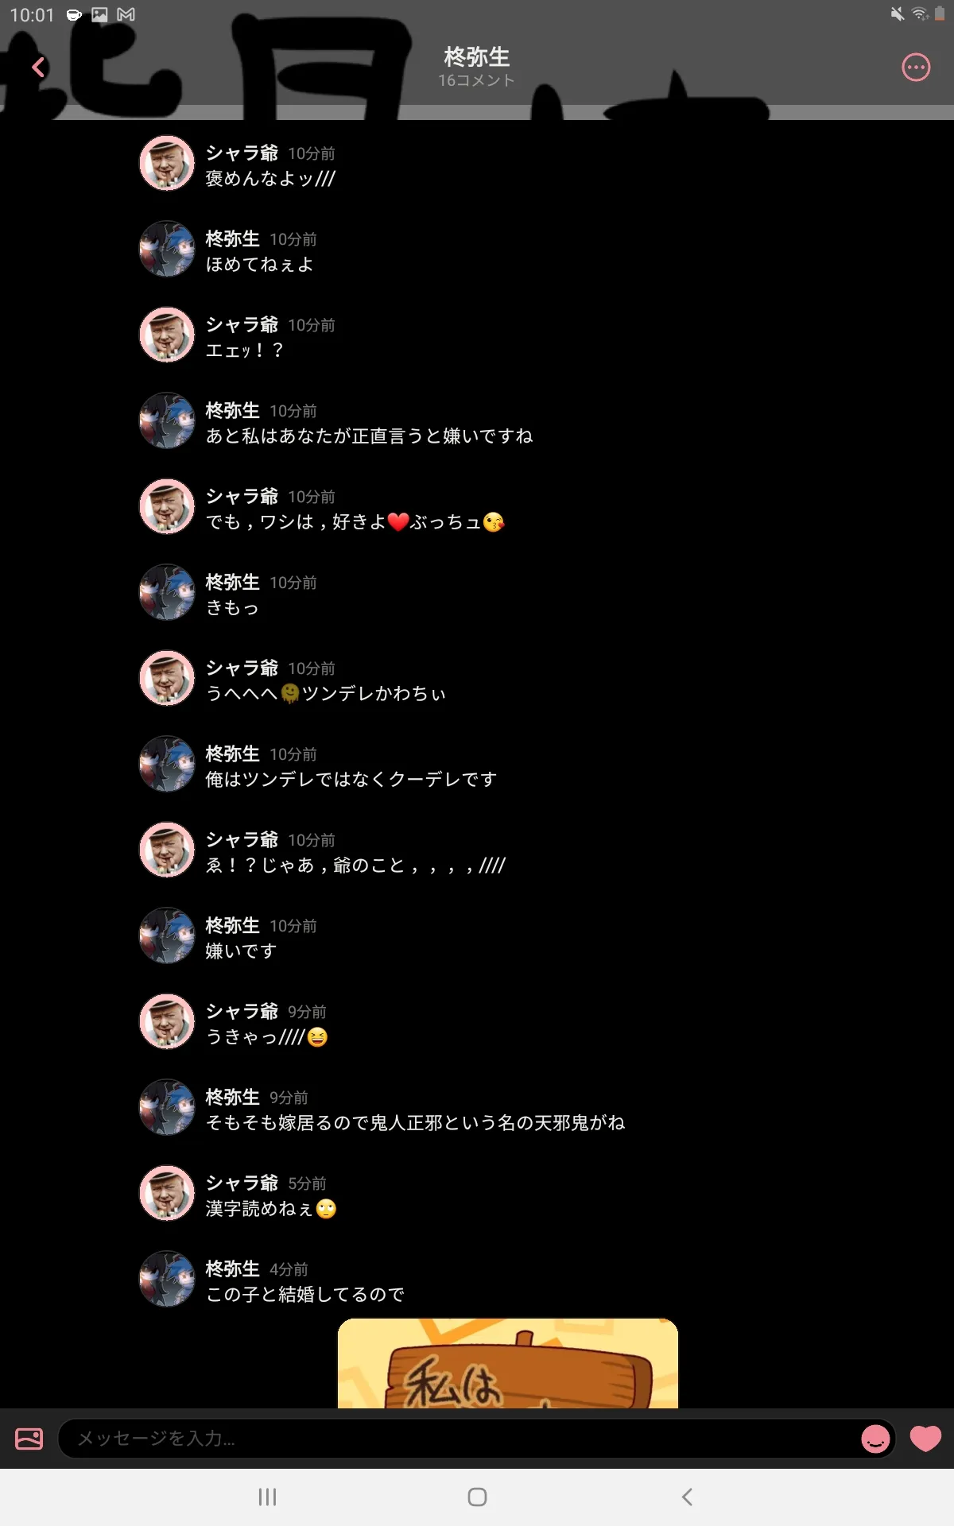Open the emoji smiley picker
This screenshot has height=1526, width=954.
click(875, 1439)
